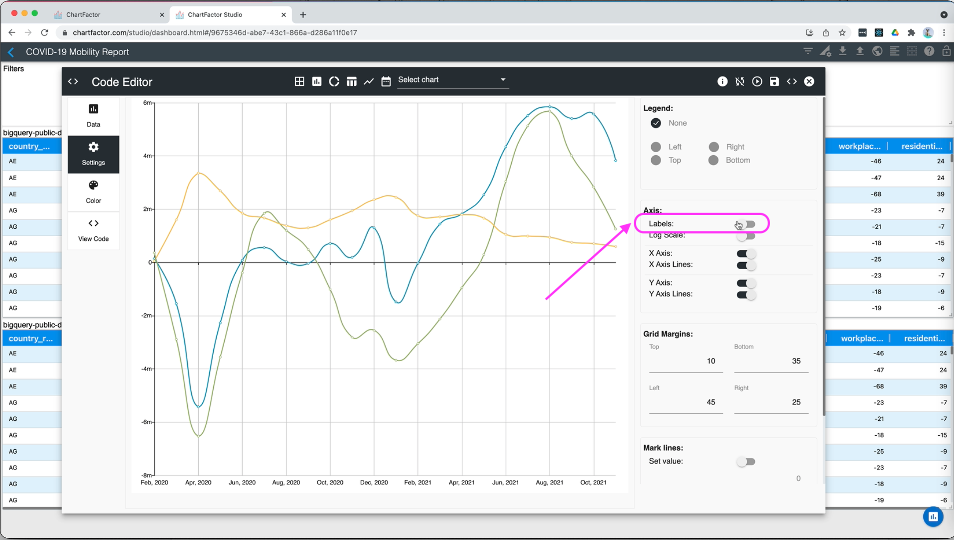This screenshot has height=540, width=954.
Task: Select the Bottom legend position
Action: (x=714, y=160)
